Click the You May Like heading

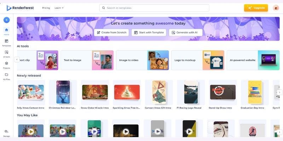(27, 115)
